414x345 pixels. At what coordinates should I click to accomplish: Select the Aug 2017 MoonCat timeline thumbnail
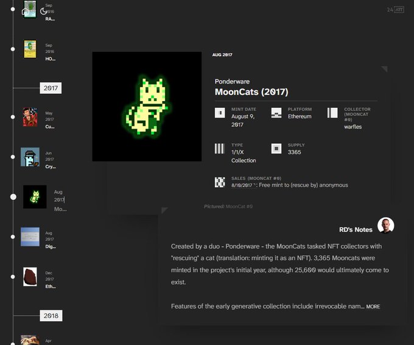pos(35,197)
